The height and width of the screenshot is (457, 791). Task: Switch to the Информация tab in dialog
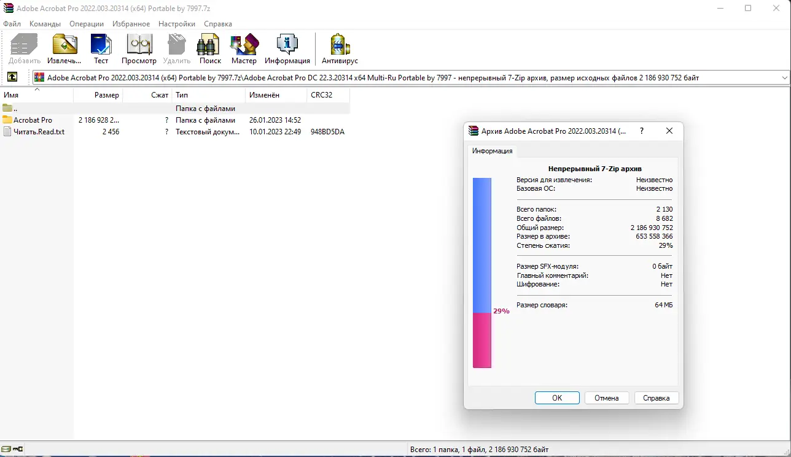coord(491,150)
